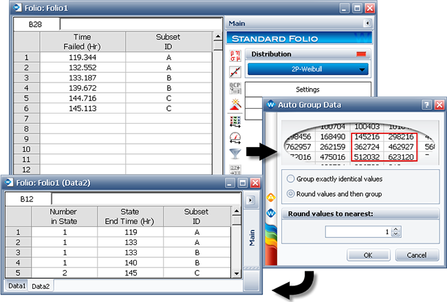447x302 pixels.
Task: Open the 2P-Weibull distribution dropdown
Action: tap(308, 69)
